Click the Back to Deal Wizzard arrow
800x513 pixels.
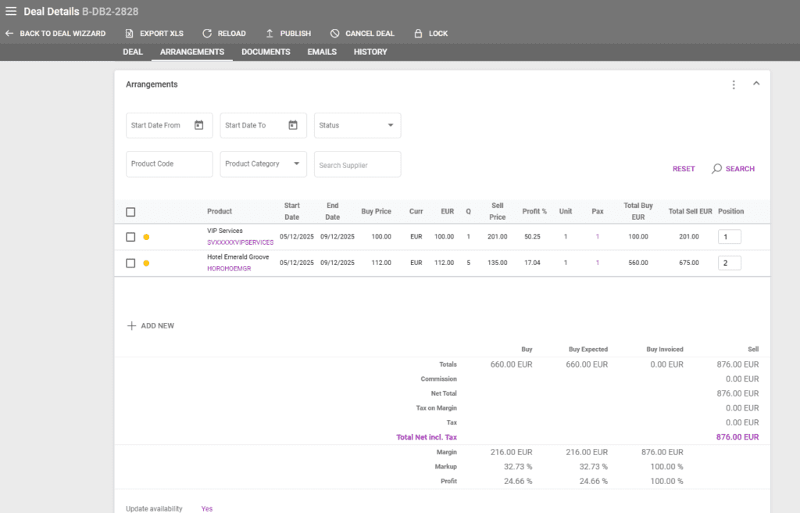9,33
